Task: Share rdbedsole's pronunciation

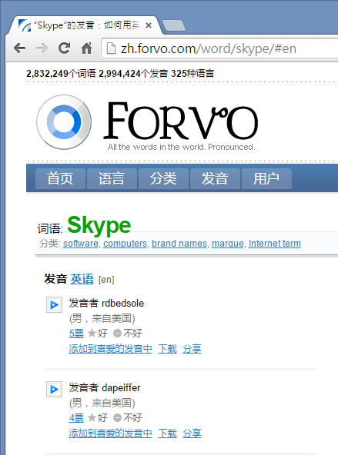Action: [192, 348]
